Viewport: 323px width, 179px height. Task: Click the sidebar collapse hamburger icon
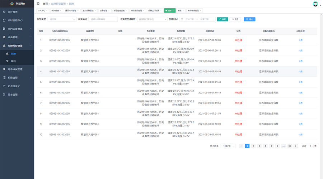click(x=38, y=4)
